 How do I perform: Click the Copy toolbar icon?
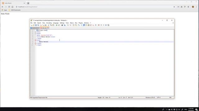[51, 25]
